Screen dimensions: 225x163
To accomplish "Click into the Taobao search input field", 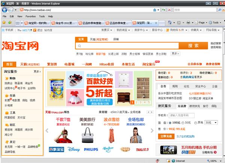I will coord(127,46).
